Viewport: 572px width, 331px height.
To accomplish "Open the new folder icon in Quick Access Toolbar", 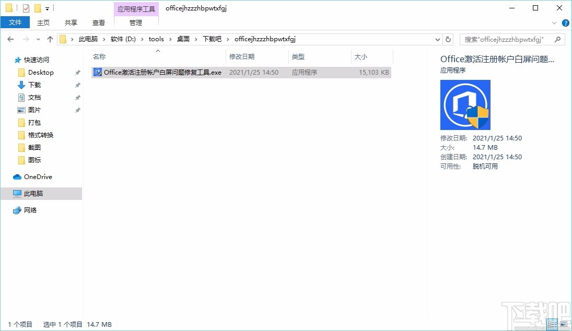I will [37, 8].
